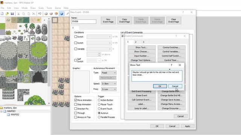
Task: Click Apply in New Event window
Action: [x=188, y=126]
